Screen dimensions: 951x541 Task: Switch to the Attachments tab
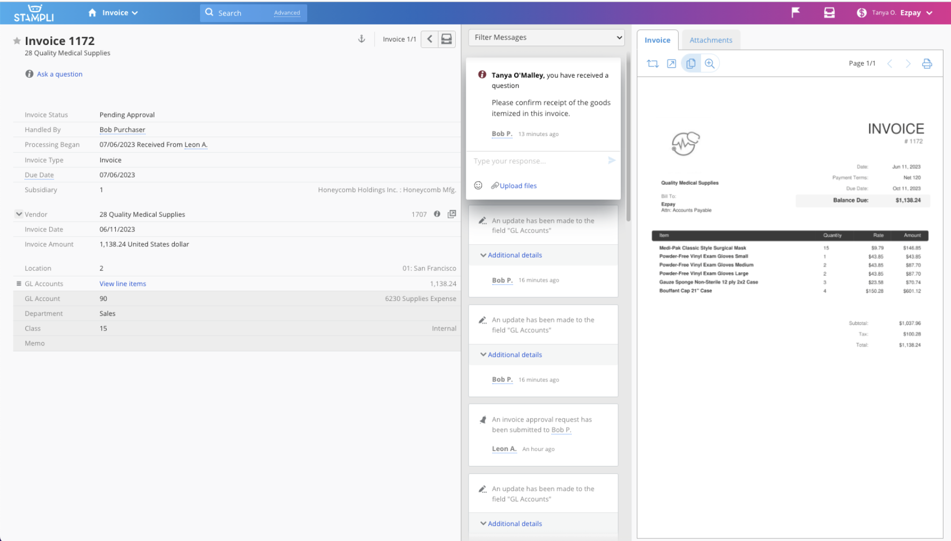(x=710, y=40)
